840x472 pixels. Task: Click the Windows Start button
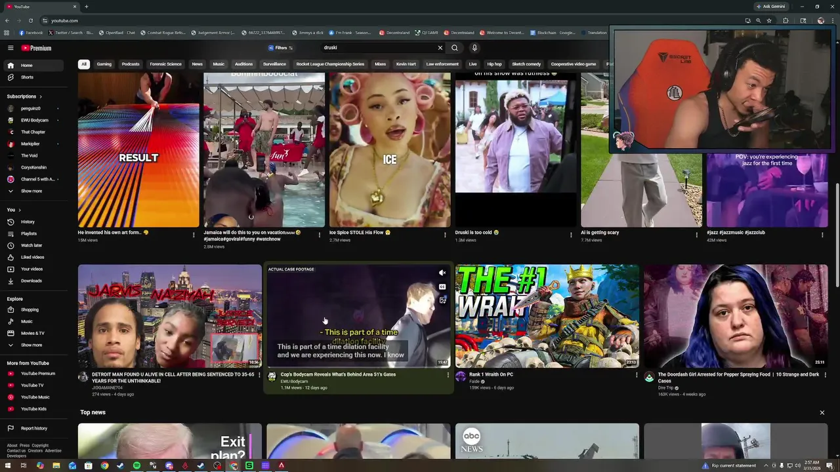click(8, 465)
